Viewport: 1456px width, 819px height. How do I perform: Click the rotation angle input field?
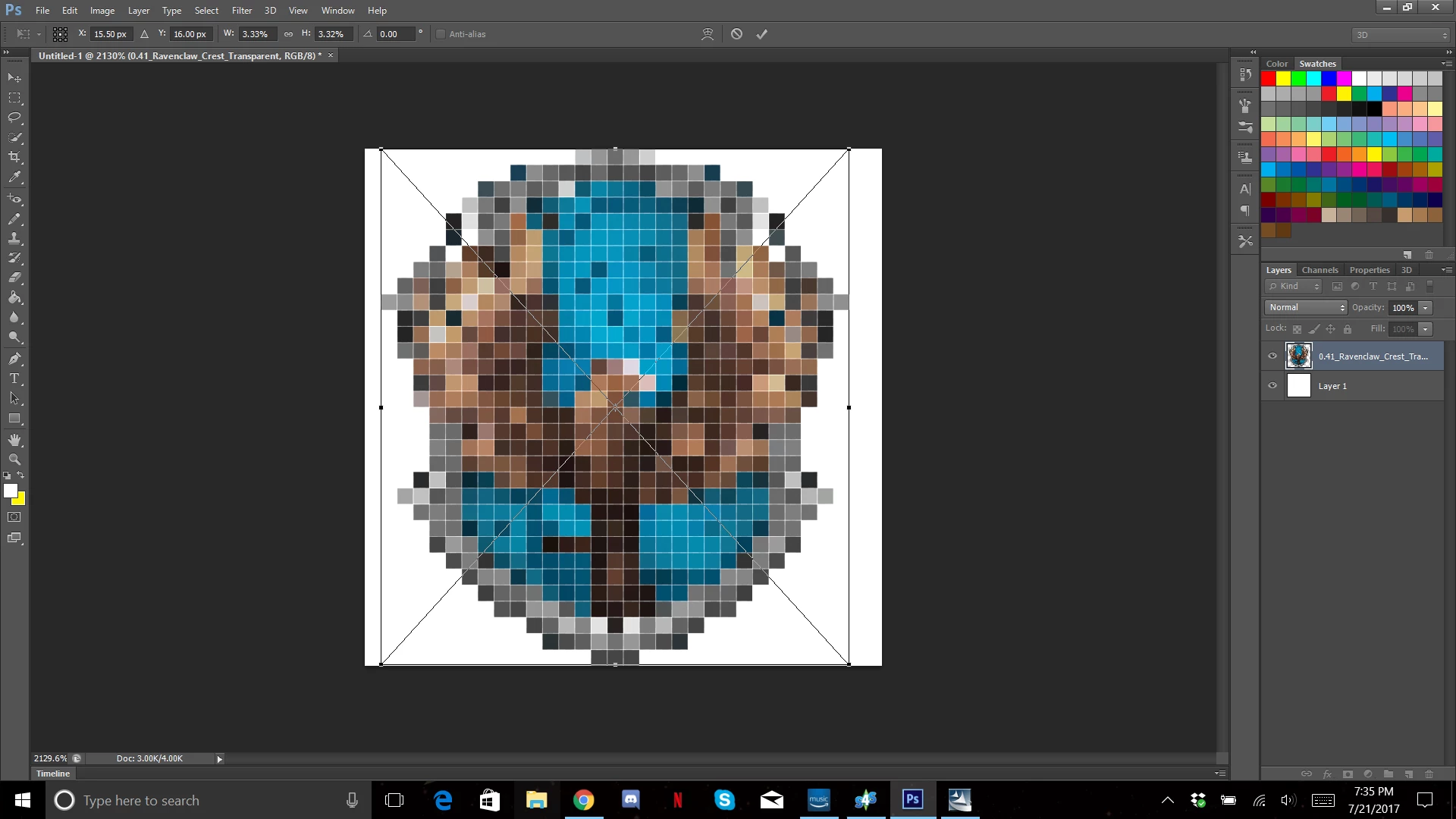pos(396,34)
